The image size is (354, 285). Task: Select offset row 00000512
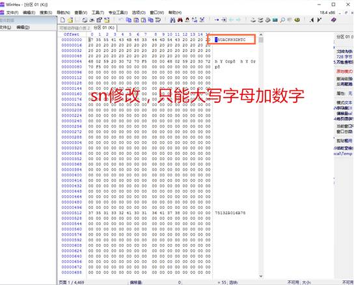[x=72, y=213]
